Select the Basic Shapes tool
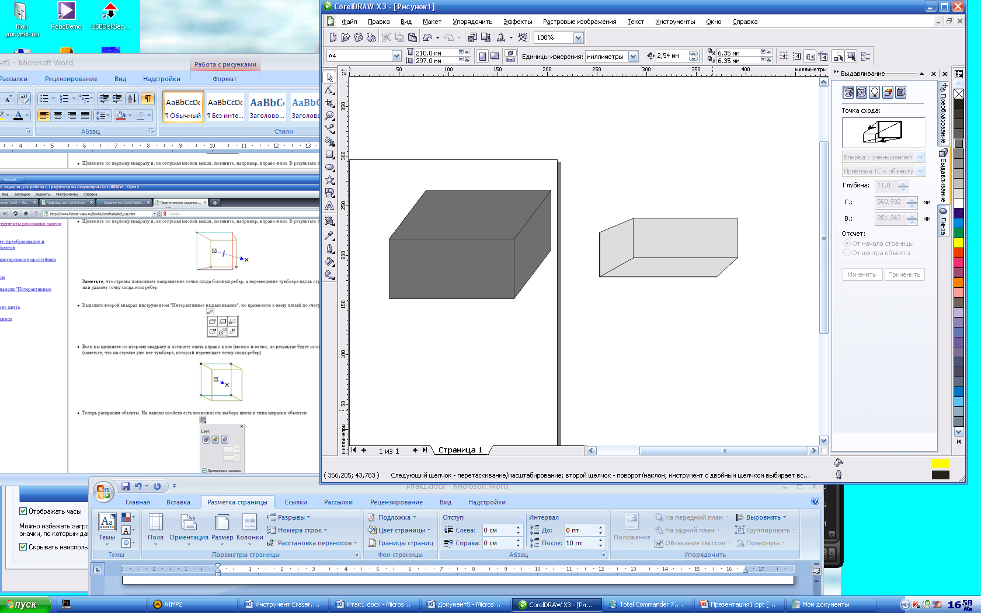Viewport: 981px width, 613px height. [x=330, y=193]
